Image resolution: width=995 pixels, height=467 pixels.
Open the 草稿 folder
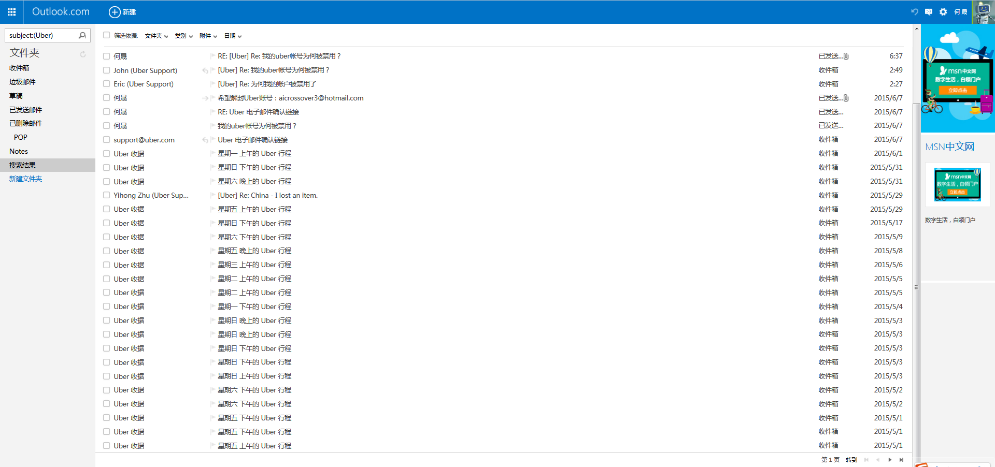coord(16,96)
